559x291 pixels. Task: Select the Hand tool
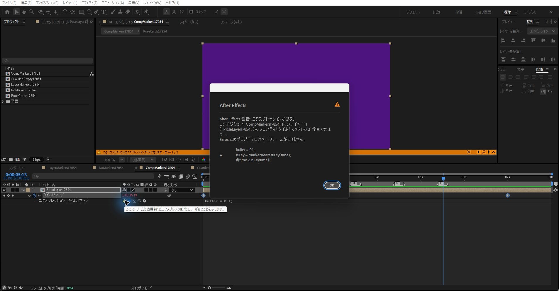(24, 12)
